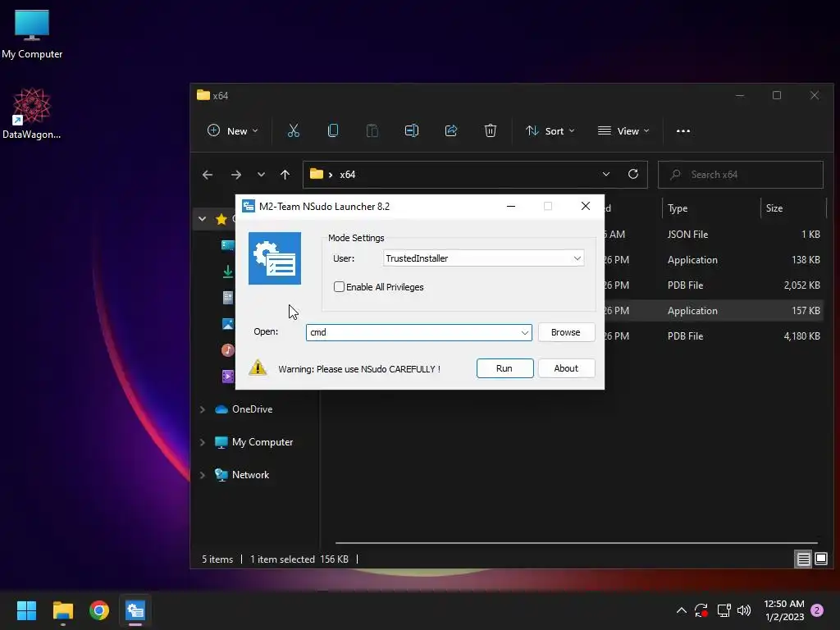Go forward with the right arrow in Explorer
The height and width of the screenshot is (630, 840).
(235, 175)
